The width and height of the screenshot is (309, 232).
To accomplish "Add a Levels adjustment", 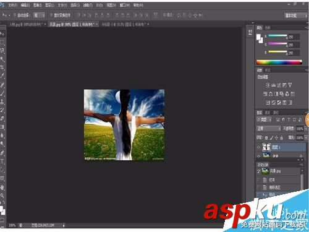I will pyautogui.click(x=273, y=85).
